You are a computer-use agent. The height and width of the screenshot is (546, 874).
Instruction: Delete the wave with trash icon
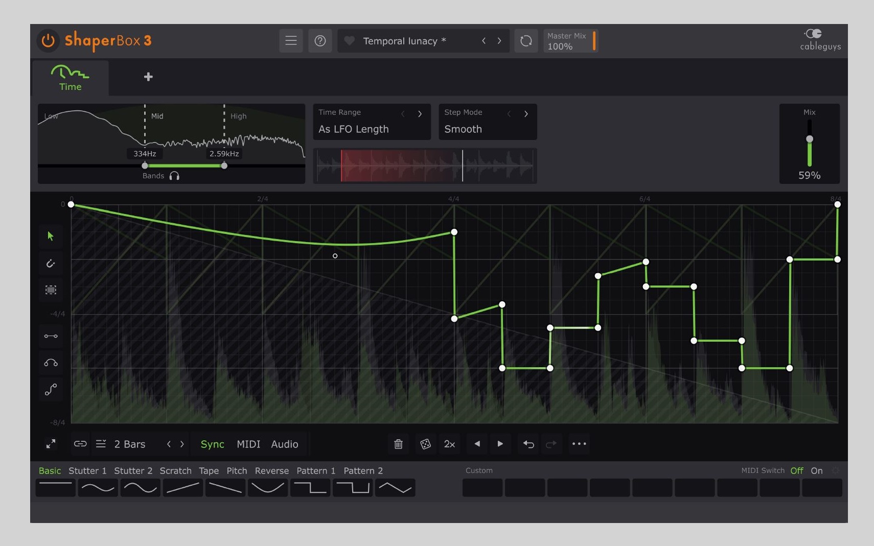point(398,444)
